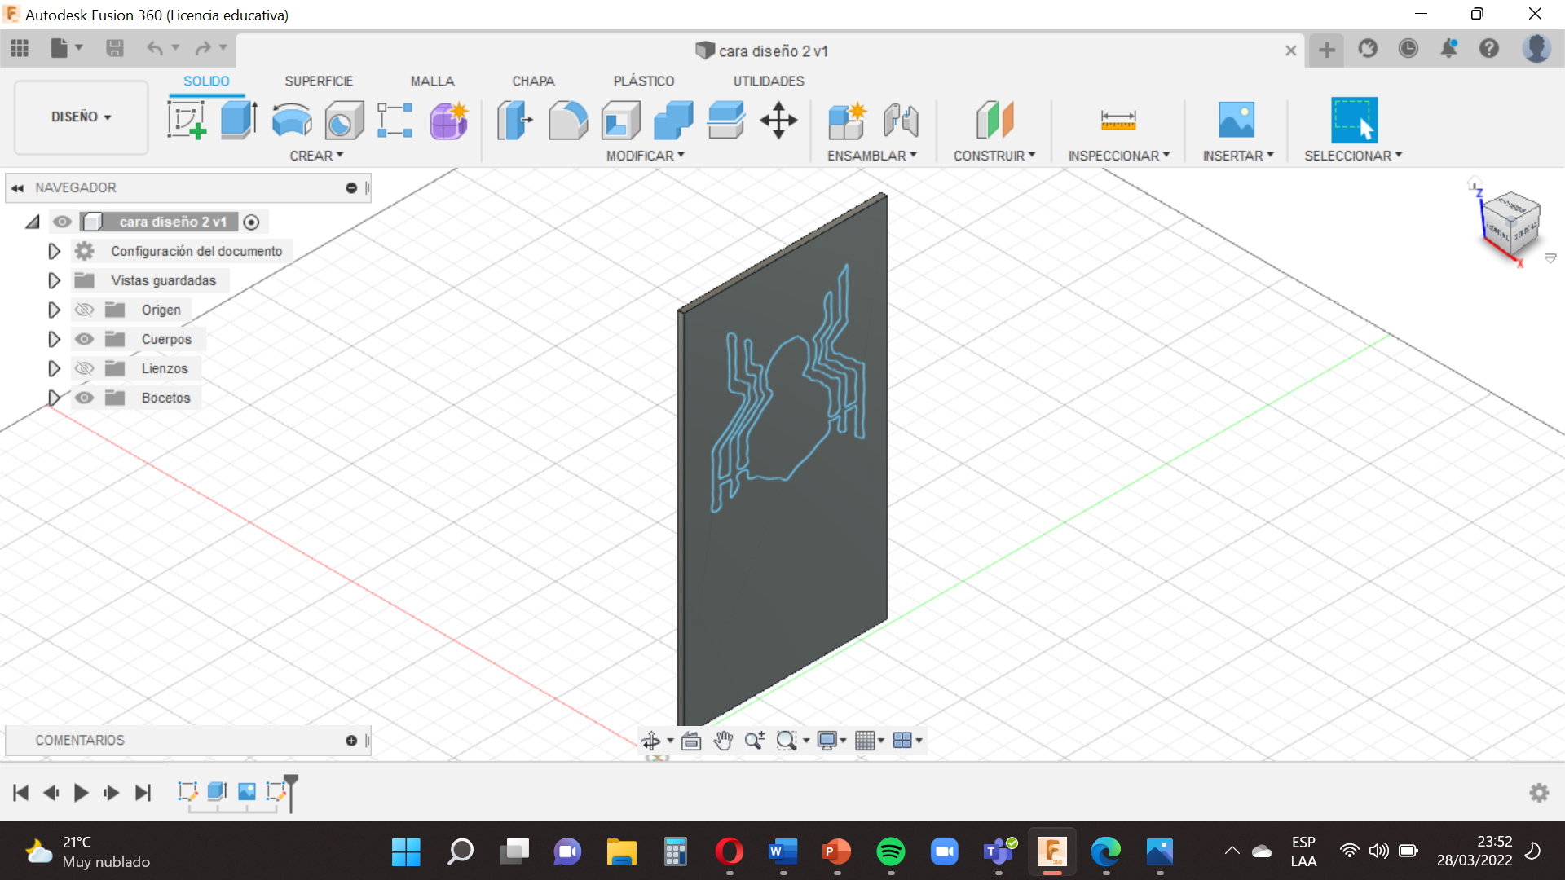1565x880 pixels.
Task: Open the INSPECCIONAR dropdown menu
Action: 1119,156
